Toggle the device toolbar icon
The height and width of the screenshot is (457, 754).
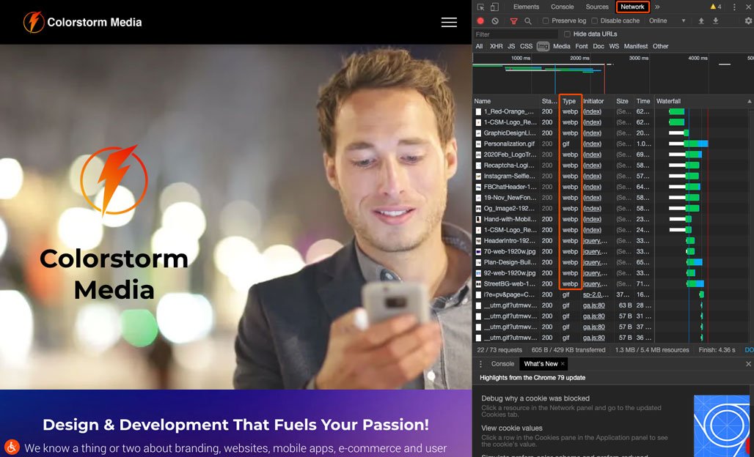coord(494,7)
